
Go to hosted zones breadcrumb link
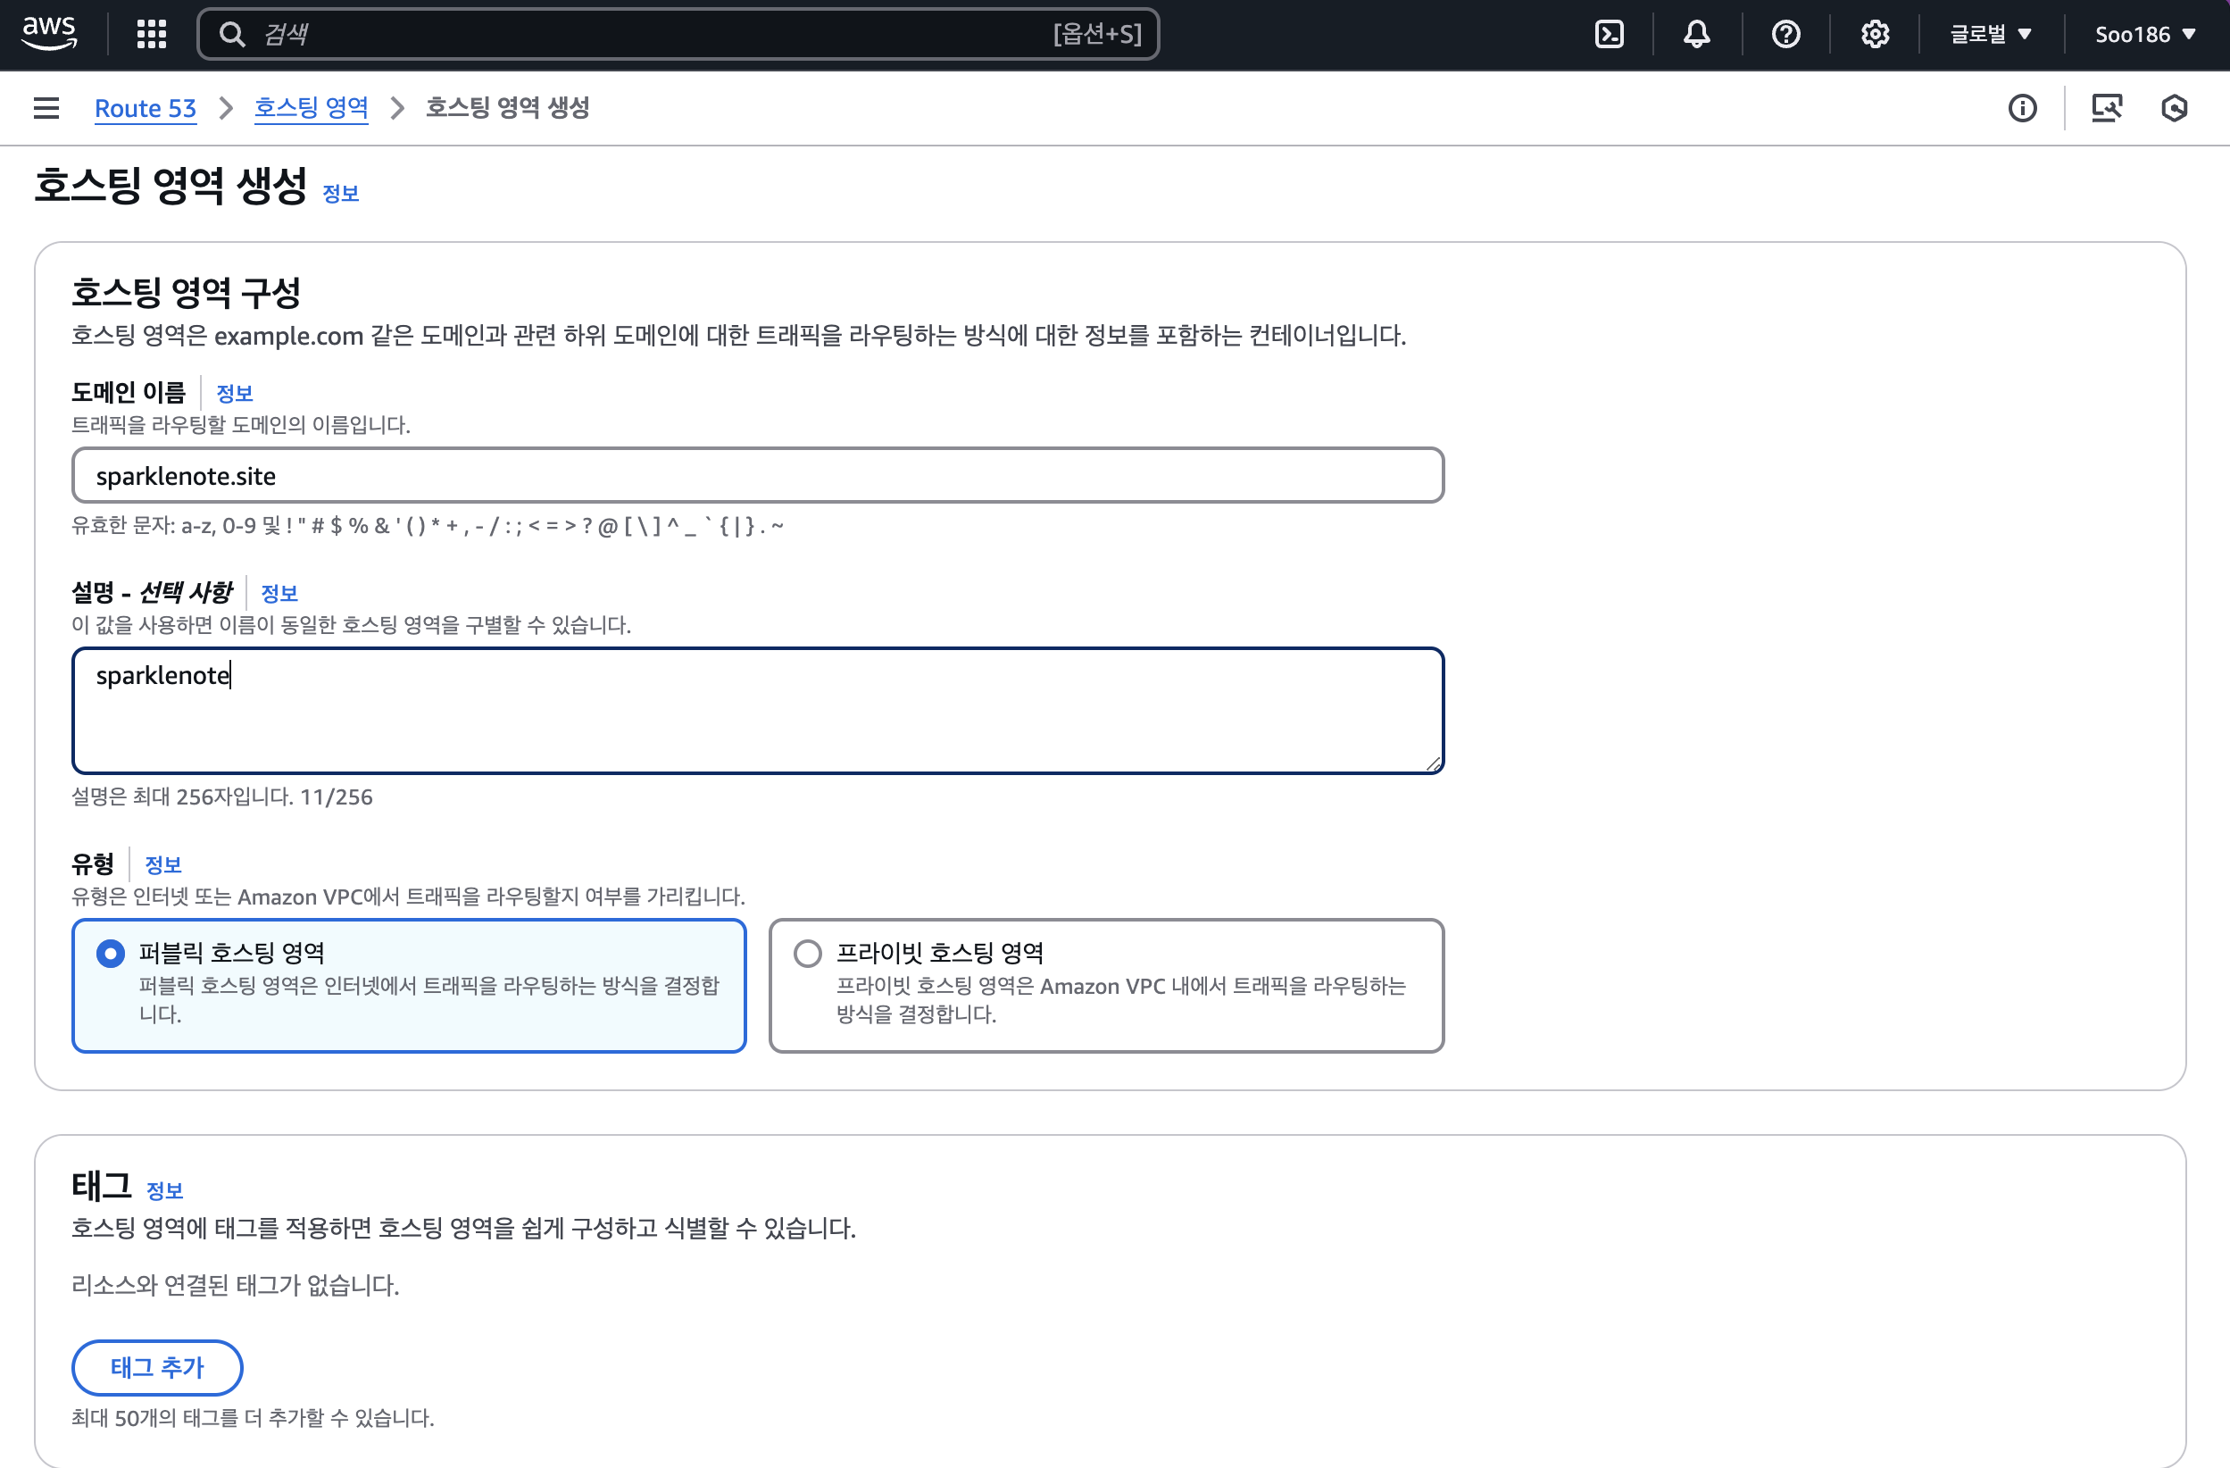(311, 108)
